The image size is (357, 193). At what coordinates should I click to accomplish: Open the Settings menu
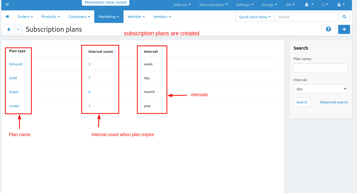coord(245,4)
